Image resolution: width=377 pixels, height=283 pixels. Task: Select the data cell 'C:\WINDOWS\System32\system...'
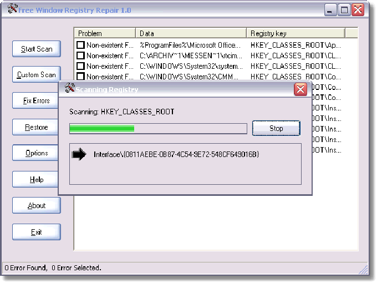(191, 66)
